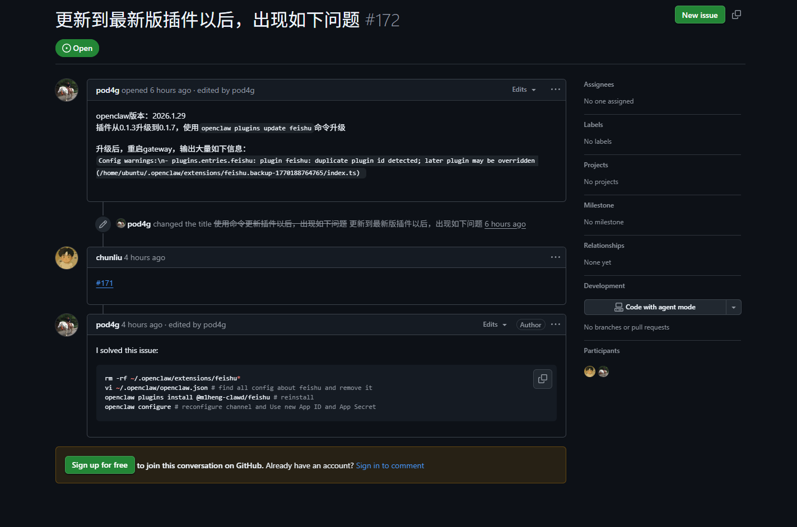Viewport: 797px width, 527px height.
Task: Click Sign in to comment link
Action: click(390, 465)
